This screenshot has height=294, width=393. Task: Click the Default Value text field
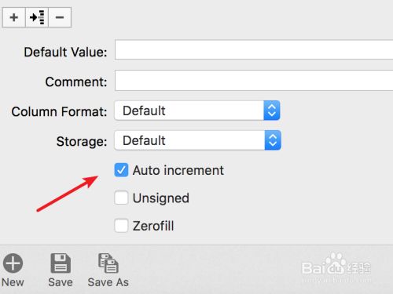(254, 49)
